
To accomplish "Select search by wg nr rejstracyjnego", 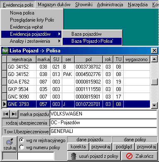I will click(x=22, y=140).
